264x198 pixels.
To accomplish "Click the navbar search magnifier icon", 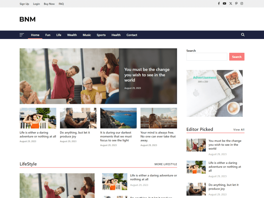I will (x=243, y=35).
